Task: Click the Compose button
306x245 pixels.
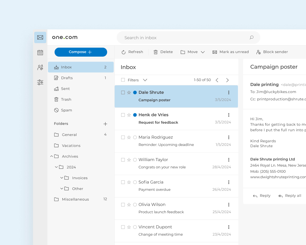Action: tap(81, 52)
